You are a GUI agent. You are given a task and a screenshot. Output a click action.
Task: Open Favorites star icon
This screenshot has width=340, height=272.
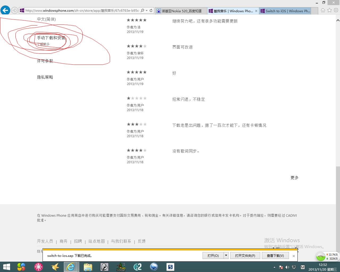[330, 10]
